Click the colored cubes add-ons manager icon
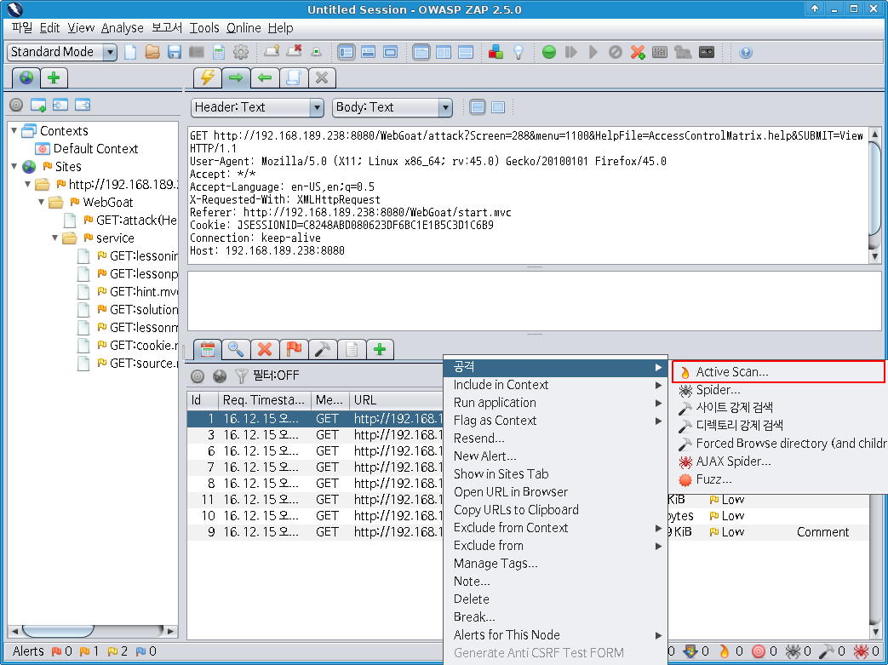The height and width of the screenshot is (665, 888). click(x=496, y=52)
